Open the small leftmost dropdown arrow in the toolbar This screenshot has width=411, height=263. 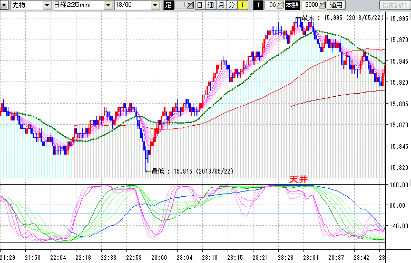click(5, 5)
